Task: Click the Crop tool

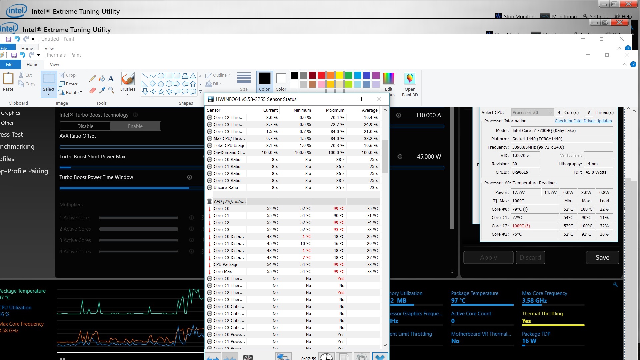Action: point(68,75)
